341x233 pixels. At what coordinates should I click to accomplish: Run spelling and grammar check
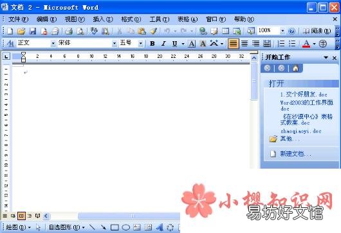click(94, 31)
